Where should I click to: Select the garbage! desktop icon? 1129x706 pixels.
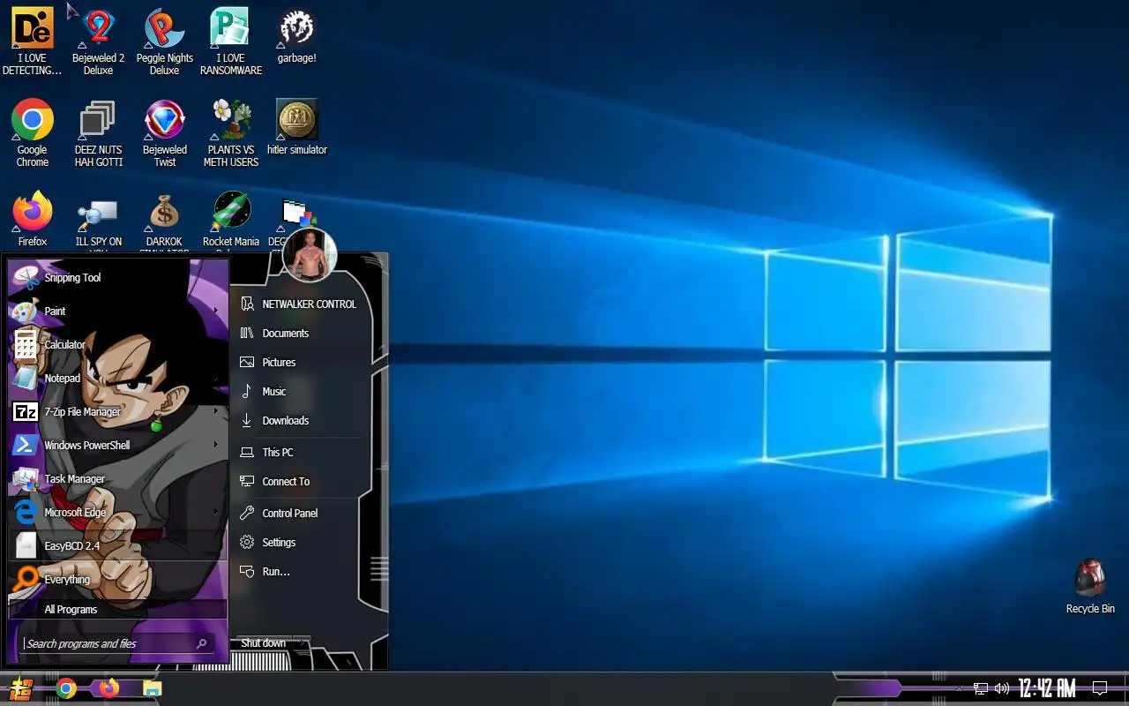[297, 36]
